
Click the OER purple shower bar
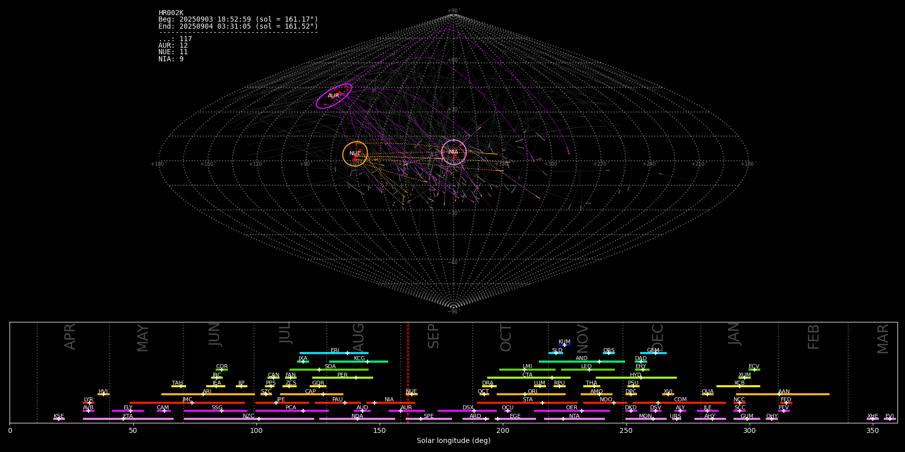tap(572, 411)
